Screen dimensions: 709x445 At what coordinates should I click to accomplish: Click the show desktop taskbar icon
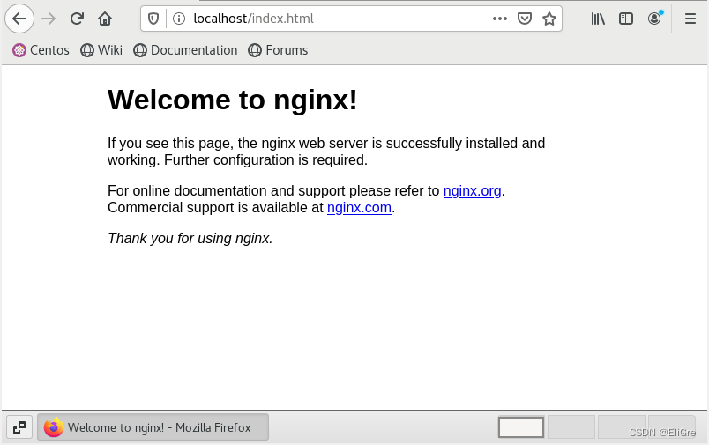coord(19,427)
